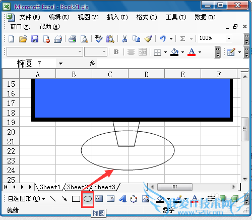Select column B header
The width and height of the screenshot is (252, 220).
[74, 74]
